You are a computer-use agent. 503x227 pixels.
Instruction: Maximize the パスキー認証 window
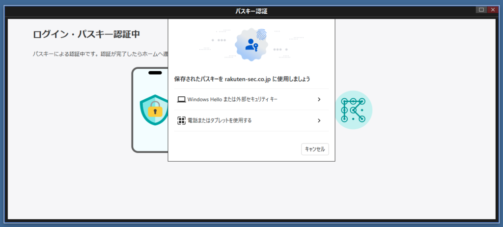pos(481,10)
